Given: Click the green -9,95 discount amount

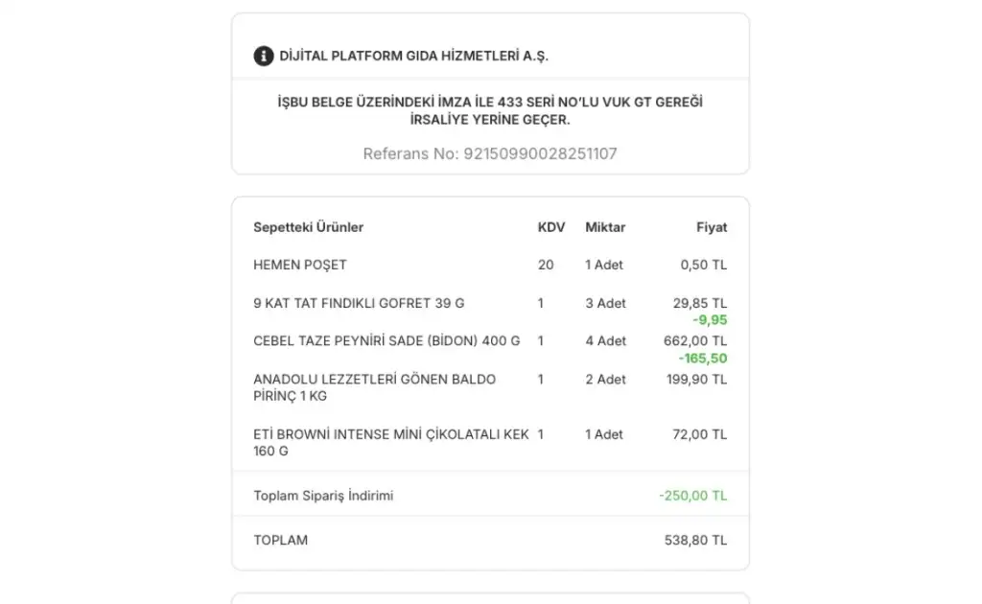Looking at the screenshot, I should point(709,320).
